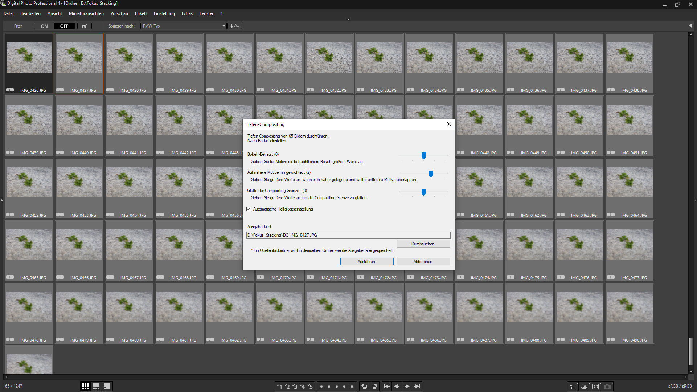
Task: Open the Extras menu
Action: [x=187, y=13]
